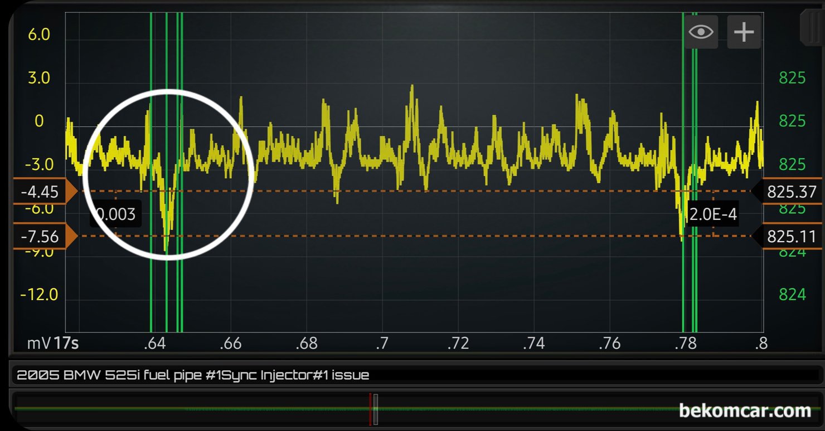Open the side panel handle at top-right edge
The image size is (825, 431).
point(811,29)
